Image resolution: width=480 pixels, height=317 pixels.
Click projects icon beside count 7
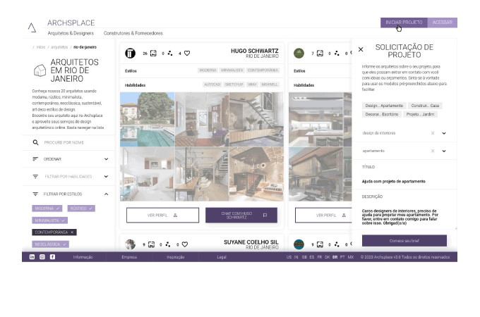point(320,53)
